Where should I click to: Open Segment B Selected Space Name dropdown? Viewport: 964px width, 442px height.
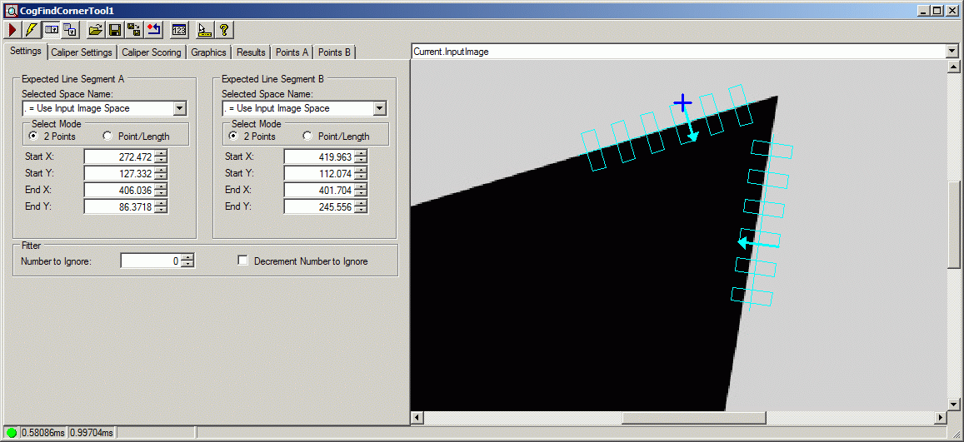click(379, 108)
